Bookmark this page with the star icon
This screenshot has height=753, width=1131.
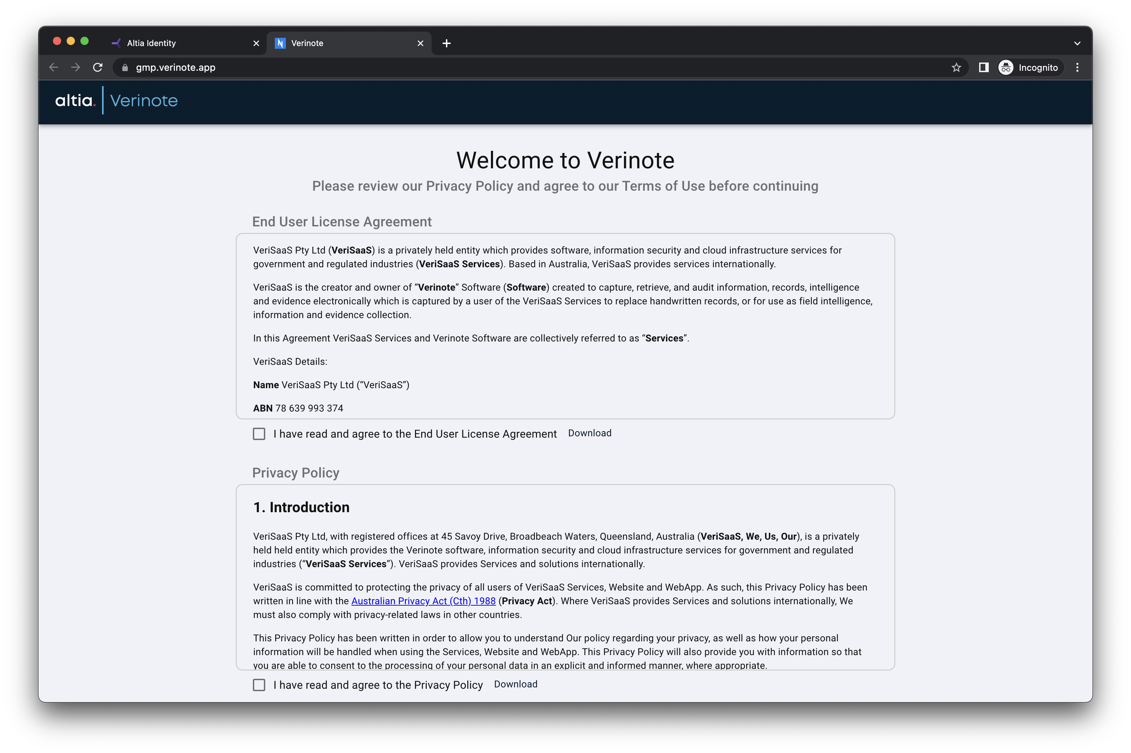tap(956, 67)
